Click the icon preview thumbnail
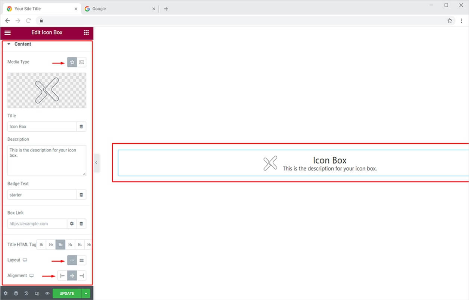Image resolution: width=469 pixels, height=300 pixels. (x=47, y=90)
